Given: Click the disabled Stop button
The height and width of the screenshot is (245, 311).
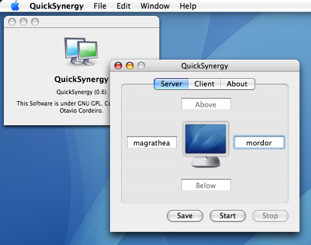Looking at the screenshot, I should click(x=270, y=215).
